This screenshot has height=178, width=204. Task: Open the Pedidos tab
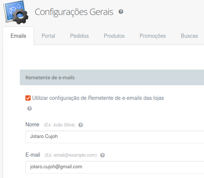[79, 36]
